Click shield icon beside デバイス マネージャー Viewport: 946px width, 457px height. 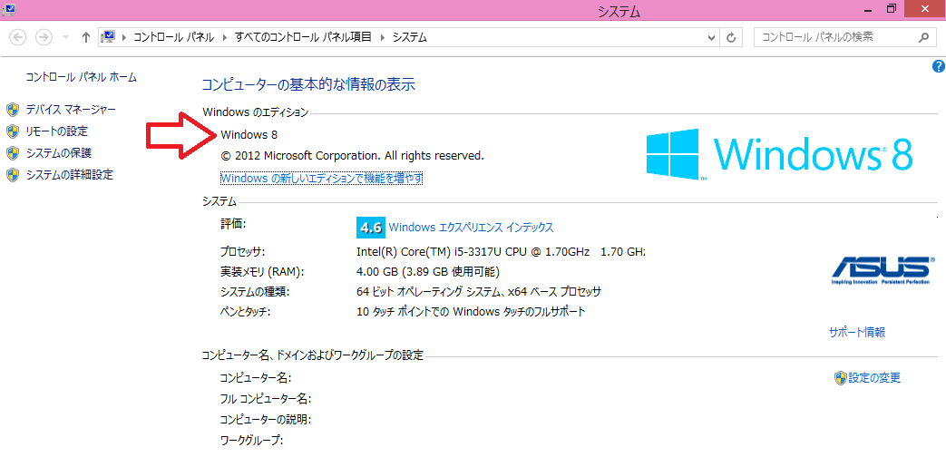[x=13, y=109]
